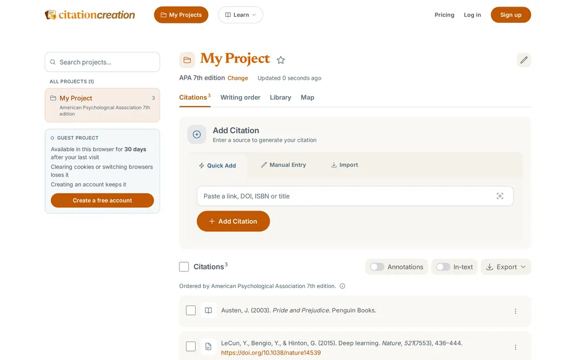This screenshot has width=576, height=360.
Task: Click the info icon after ordering note
Action: (x=343, y=286)
